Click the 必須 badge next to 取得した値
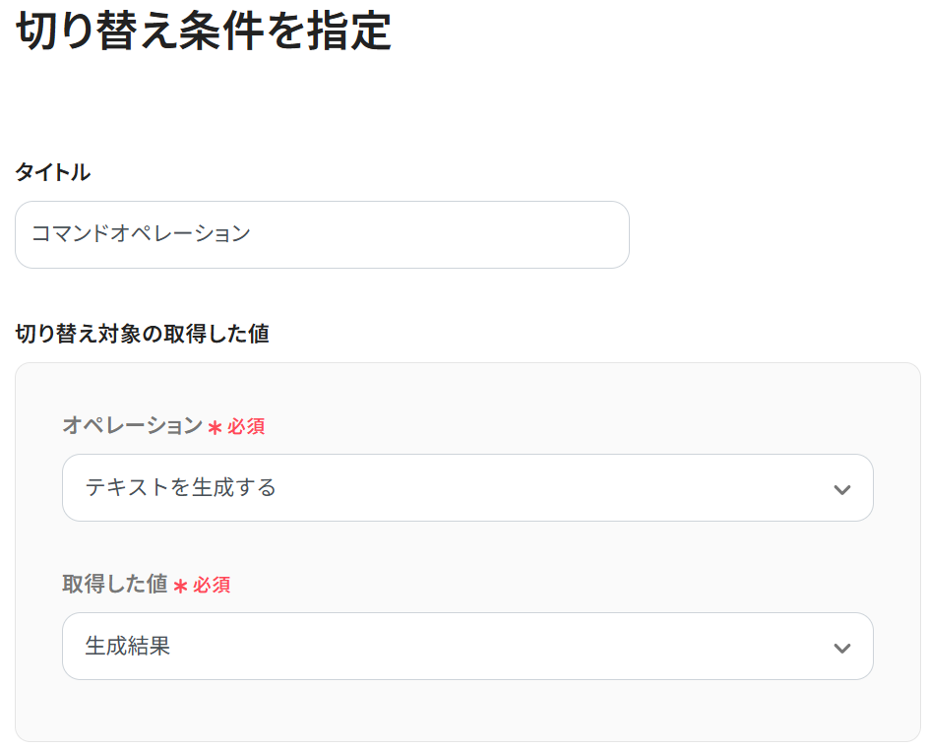 (x=211, y=585)
